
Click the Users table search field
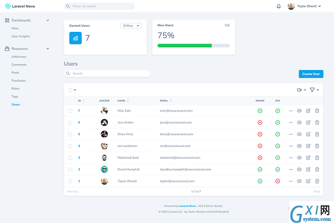point(107,73)
